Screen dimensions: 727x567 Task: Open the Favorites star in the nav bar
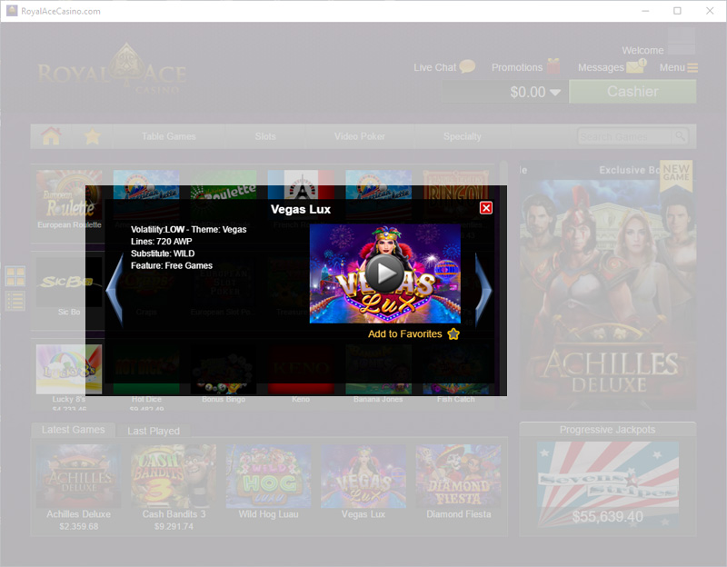click(93, 136)
